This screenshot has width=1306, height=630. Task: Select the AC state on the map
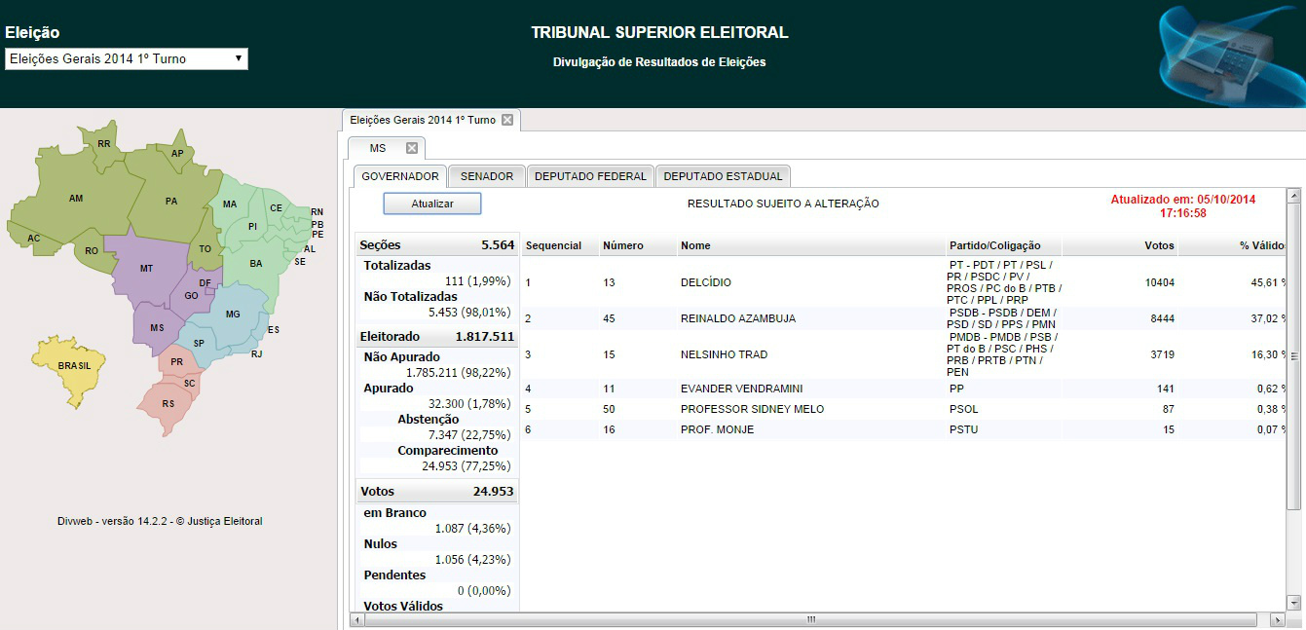coord(34,238)
